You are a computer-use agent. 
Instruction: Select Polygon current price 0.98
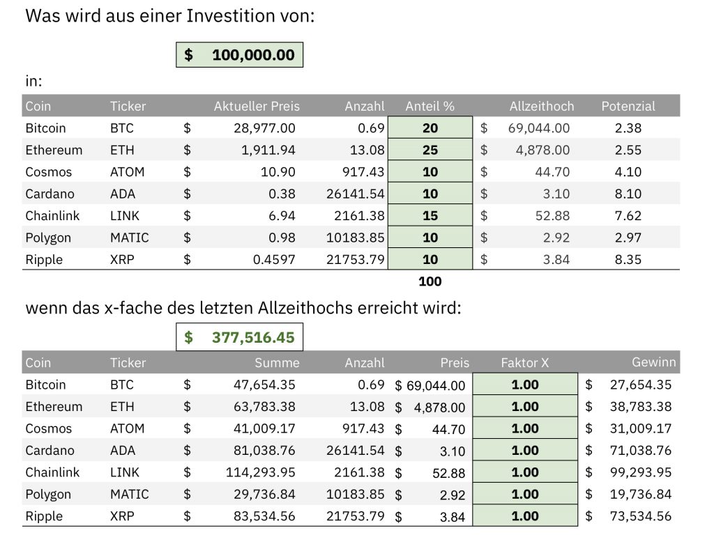282,237
